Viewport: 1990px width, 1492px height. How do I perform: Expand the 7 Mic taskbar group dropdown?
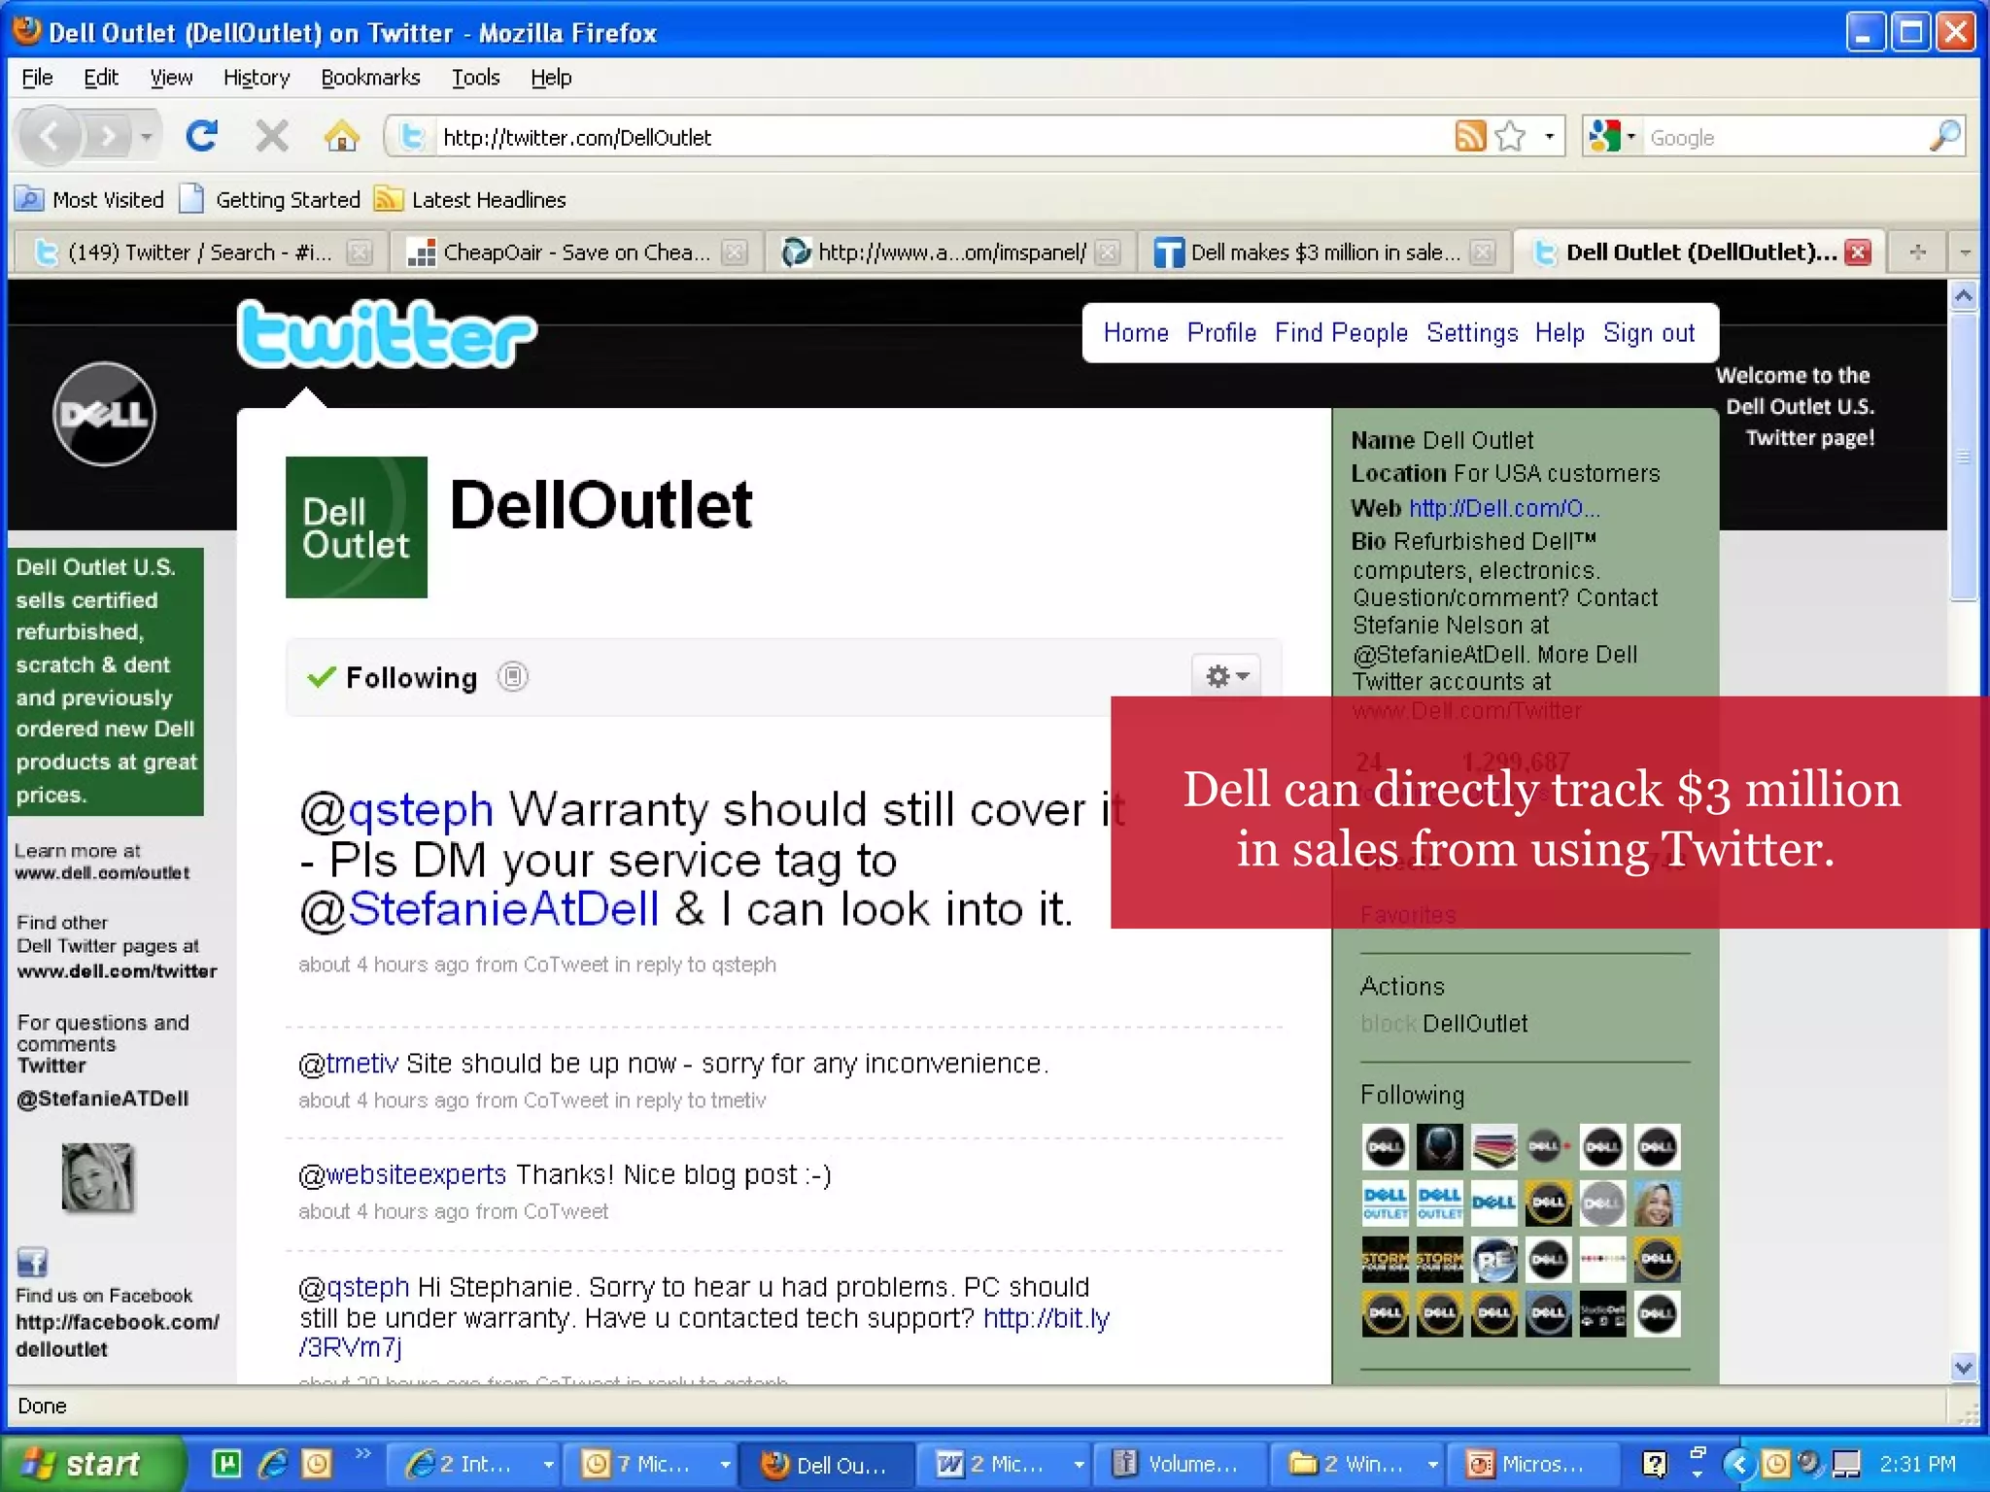(x=725, y=1464)
